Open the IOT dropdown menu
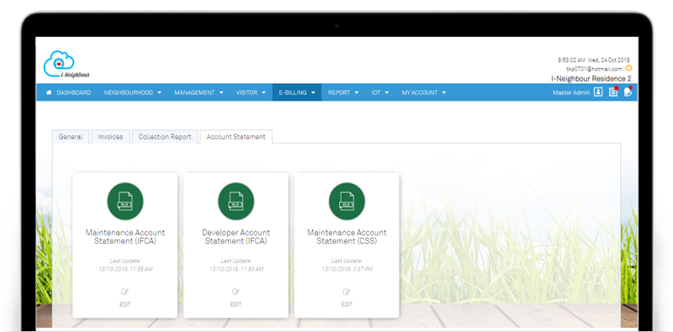Image resolution: width=673 pixels, height=332 pixels. click(380, 92)
